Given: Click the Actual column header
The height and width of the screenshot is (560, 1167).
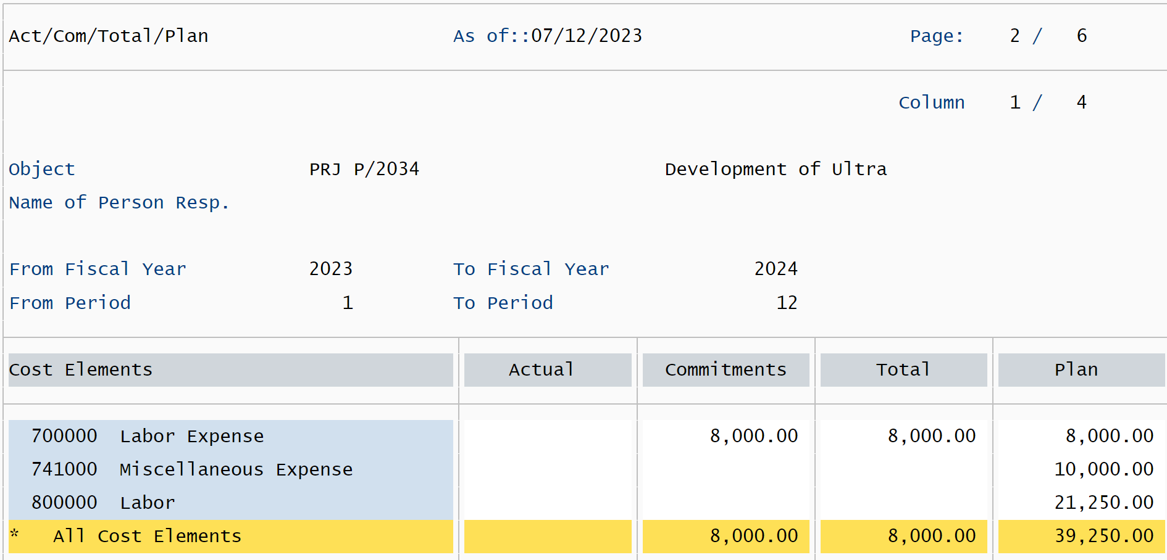Looking at the screenshot, I should click(548, 369).
